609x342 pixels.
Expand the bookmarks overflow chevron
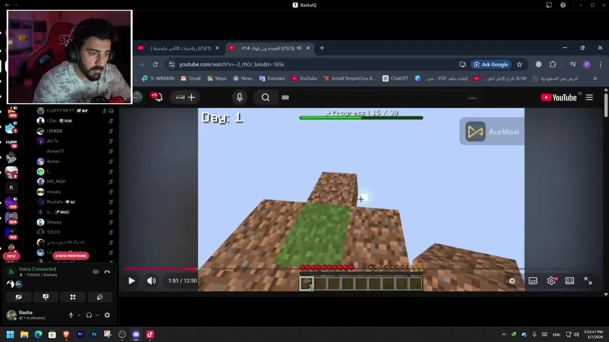pyautogui.click(x=595, y=78)
